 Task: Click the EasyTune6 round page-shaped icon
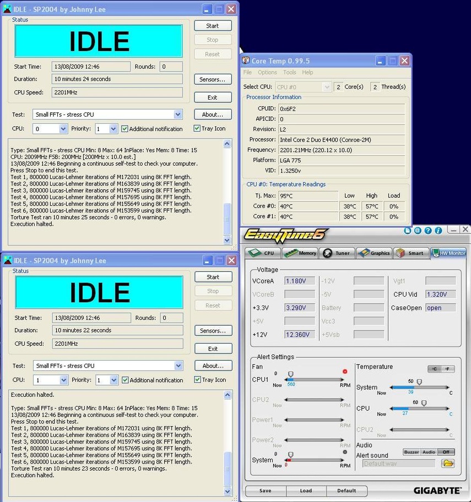pyautogui.click(x=407, y=231)
